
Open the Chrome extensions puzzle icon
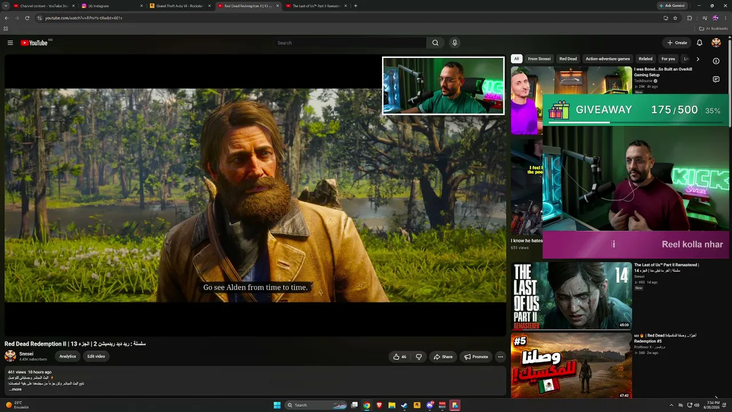(689, 18)
